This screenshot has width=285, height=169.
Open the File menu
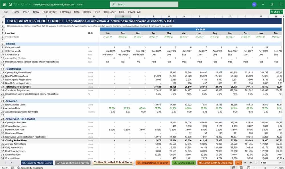coord(6,12)
